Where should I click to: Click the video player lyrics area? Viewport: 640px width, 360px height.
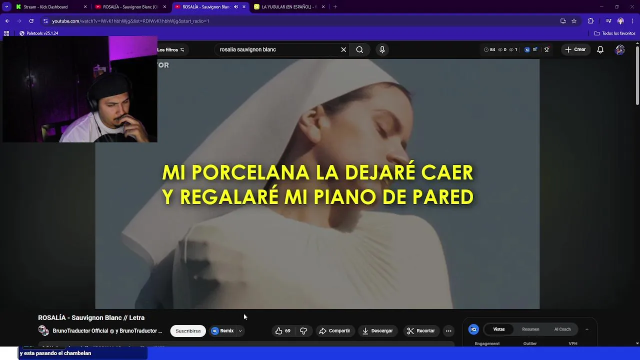[x=317, y=184]
